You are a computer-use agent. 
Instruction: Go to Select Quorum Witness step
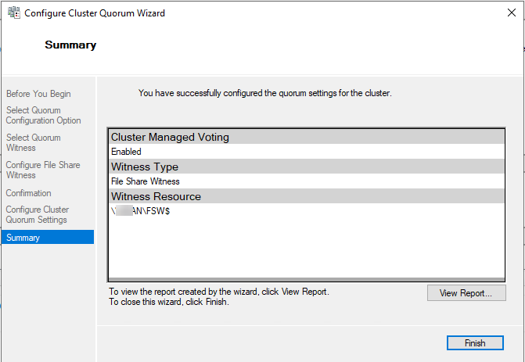coord(34,142)
